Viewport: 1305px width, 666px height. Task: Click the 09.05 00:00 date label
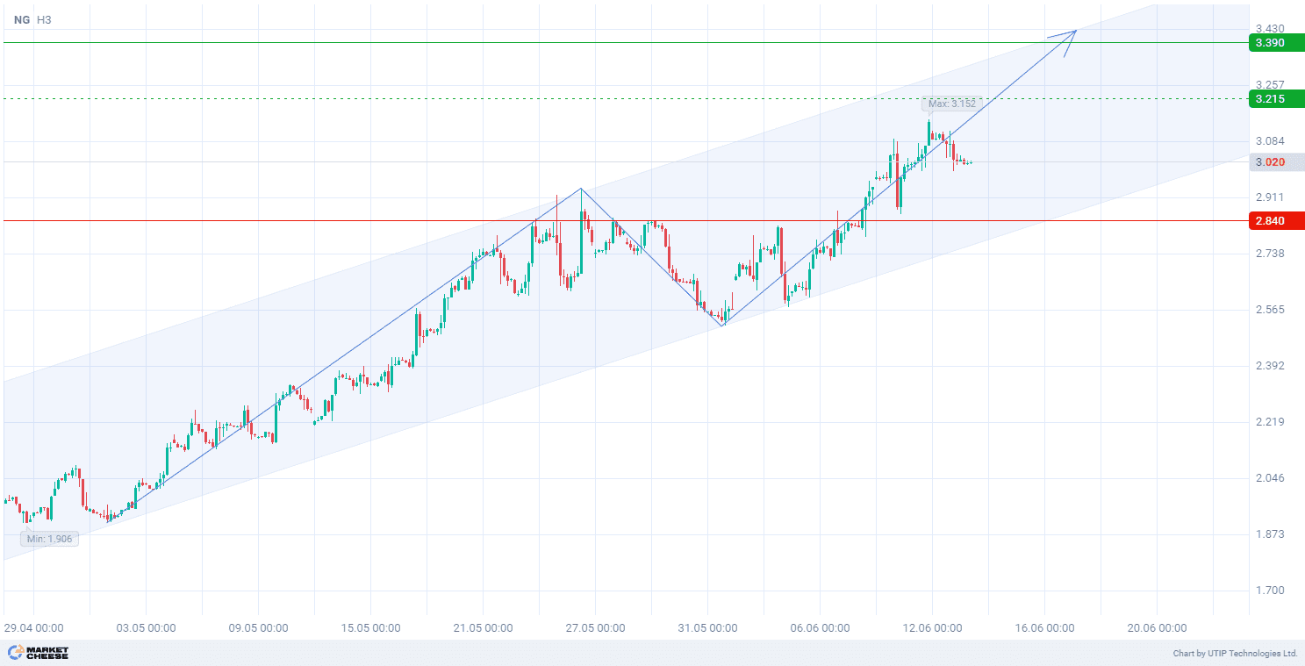coord(258,628)
